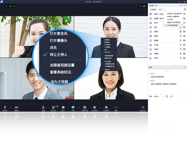The height and width of the screenshot is (155, 187).
Task: Open the 参会者 participants icon
Action: coord(53,108)
